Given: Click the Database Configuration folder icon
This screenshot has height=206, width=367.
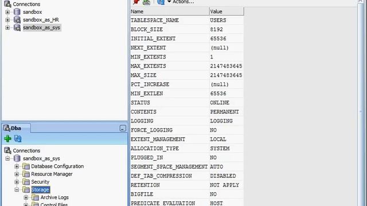Looking at the screenshot, I should click(26, 167).
